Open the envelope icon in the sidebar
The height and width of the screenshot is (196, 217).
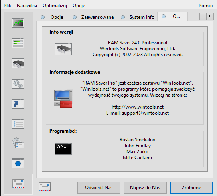pyautogui.click(x=18, y=184)
